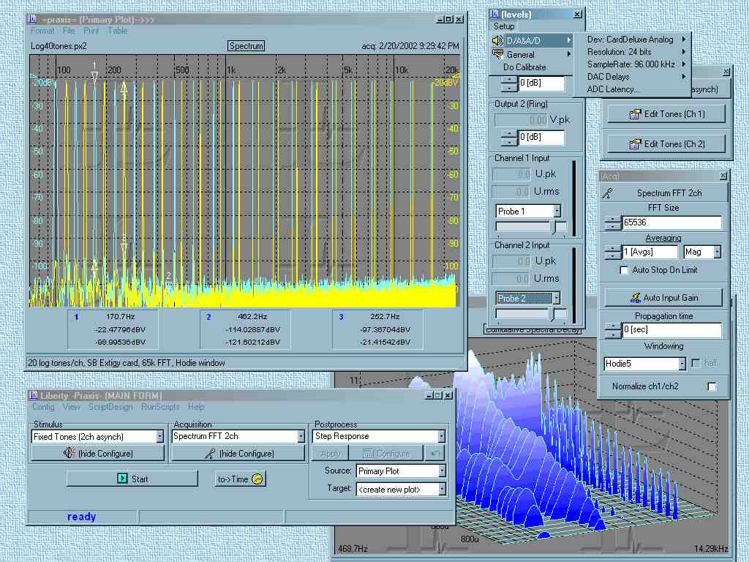The image size is (749, 562).
Task: Expand the Step Response postprocess dropdown
Action: tap(441, 436)
